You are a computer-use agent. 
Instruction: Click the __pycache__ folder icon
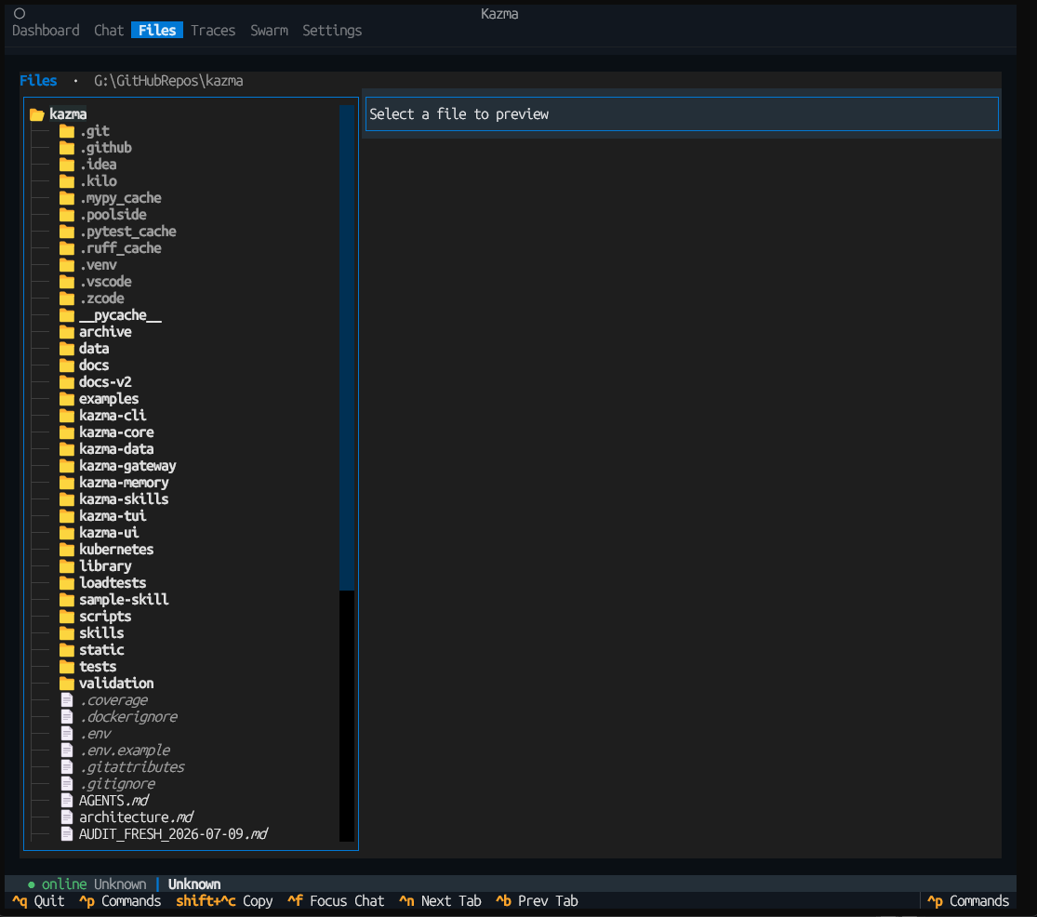point(67,315)
